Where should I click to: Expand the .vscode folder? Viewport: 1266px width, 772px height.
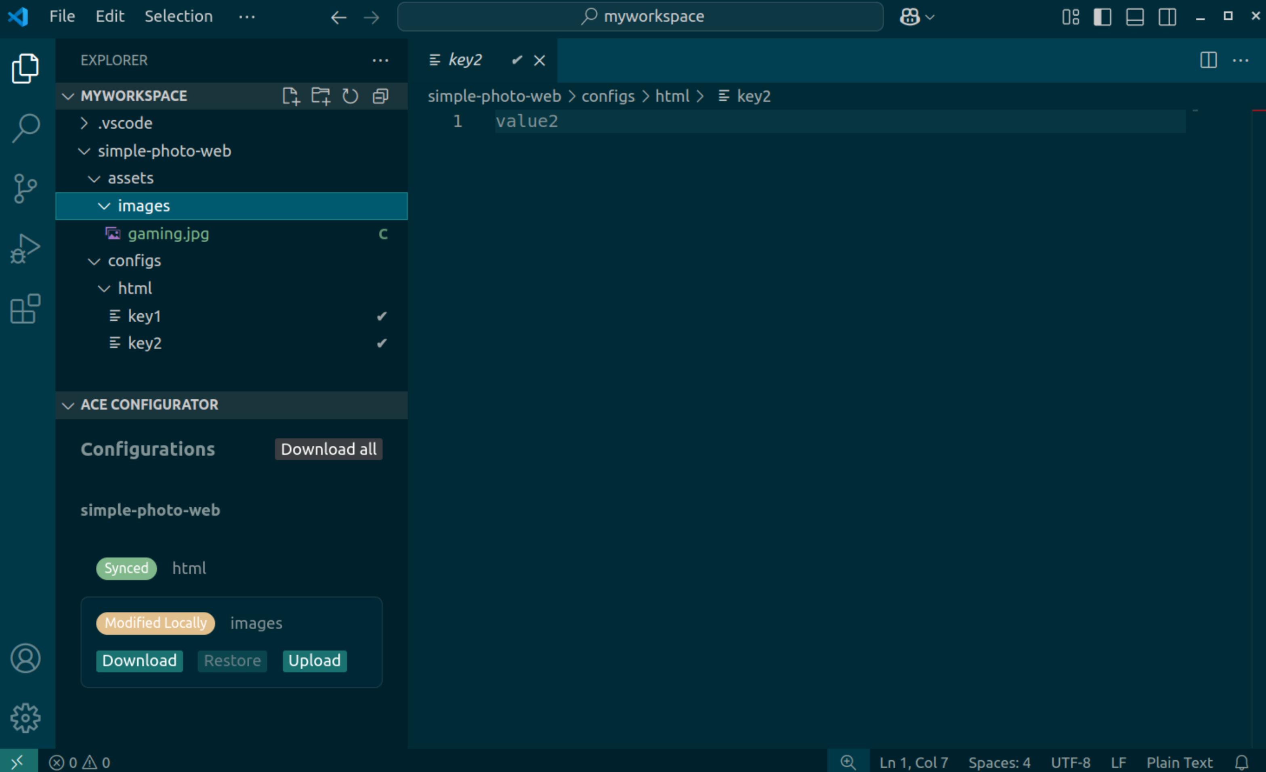click(231, 123)
